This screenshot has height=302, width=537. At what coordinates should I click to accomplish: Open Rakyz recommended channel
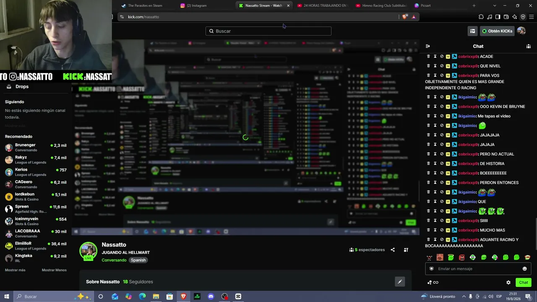click(36, 160)
